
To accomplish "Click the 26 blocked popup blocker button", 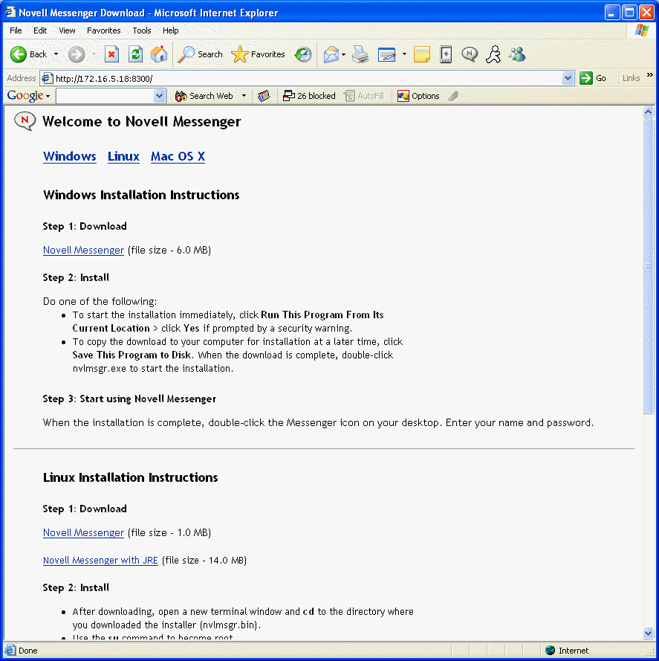I will (309, 96).
